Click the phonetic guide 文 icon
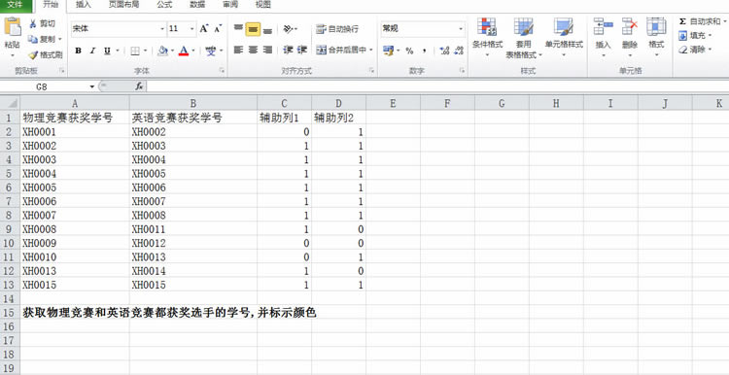729x375 pixels. (211, 51)
